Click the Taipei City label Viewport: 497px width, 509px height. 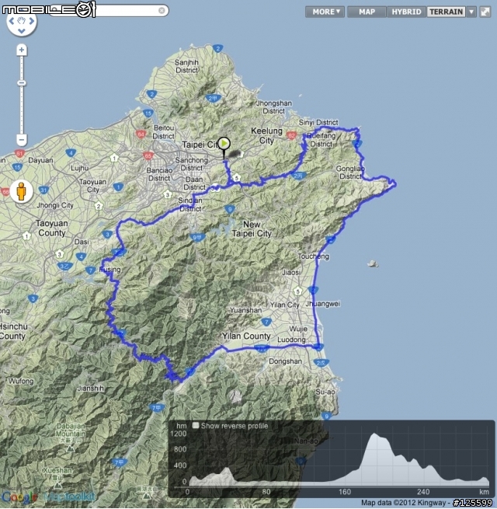pyautogui.click(x=200, y=145)
